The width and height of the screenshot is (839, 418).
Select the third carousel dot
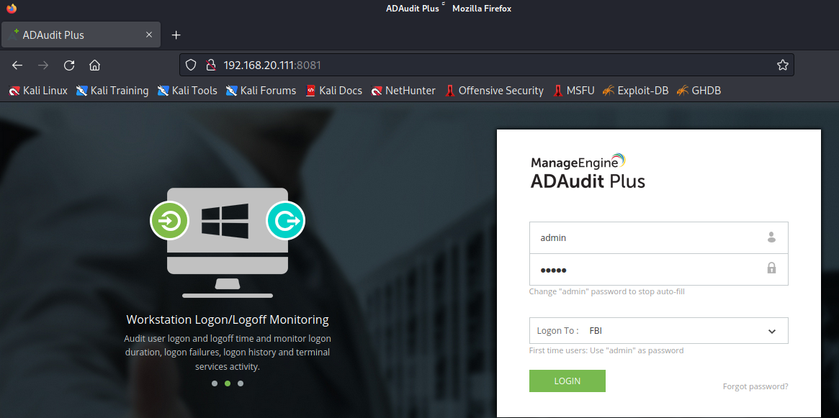241,383
